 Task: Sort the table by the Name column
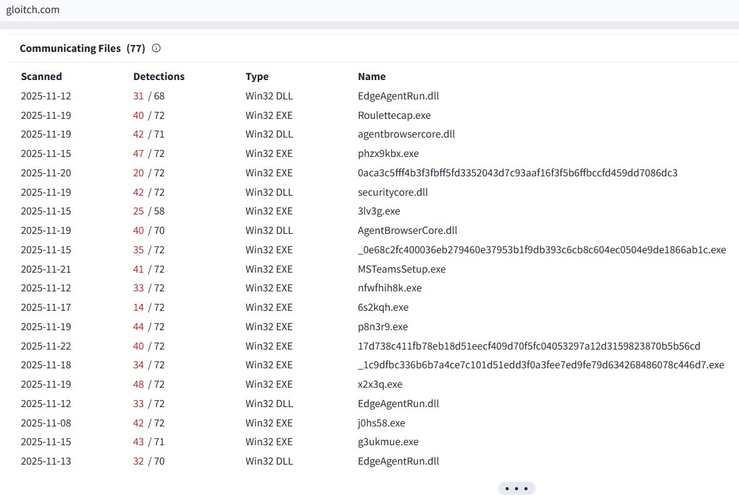(x=371, y=76)
